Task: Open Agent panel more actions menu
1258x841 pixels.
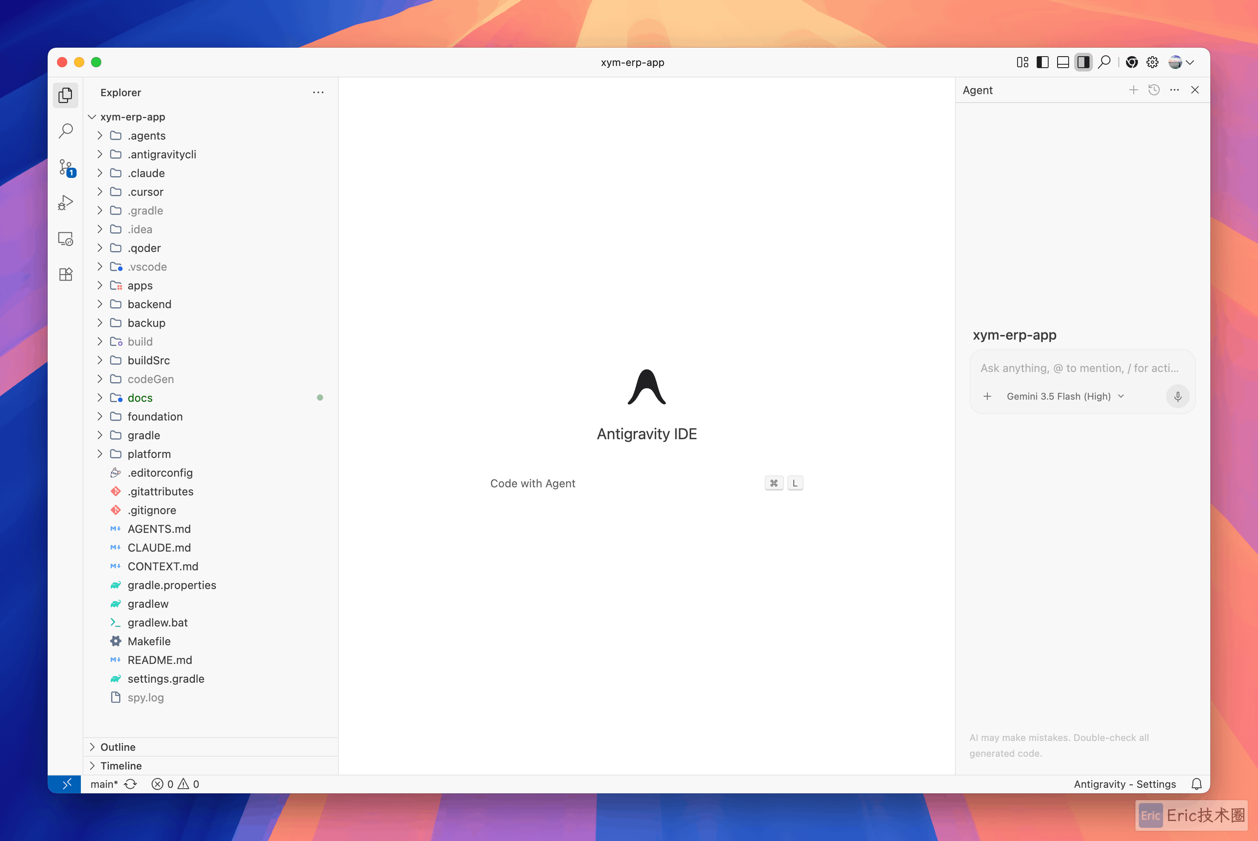Action: (x=1174, y=90)
